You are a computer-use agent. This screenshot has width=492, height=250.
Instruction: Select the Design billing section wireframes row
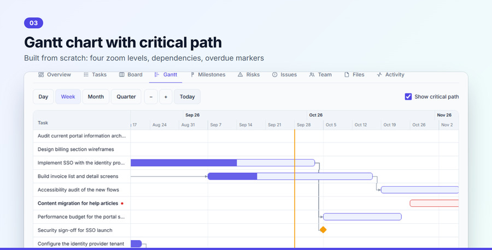(x=81, y=150)
